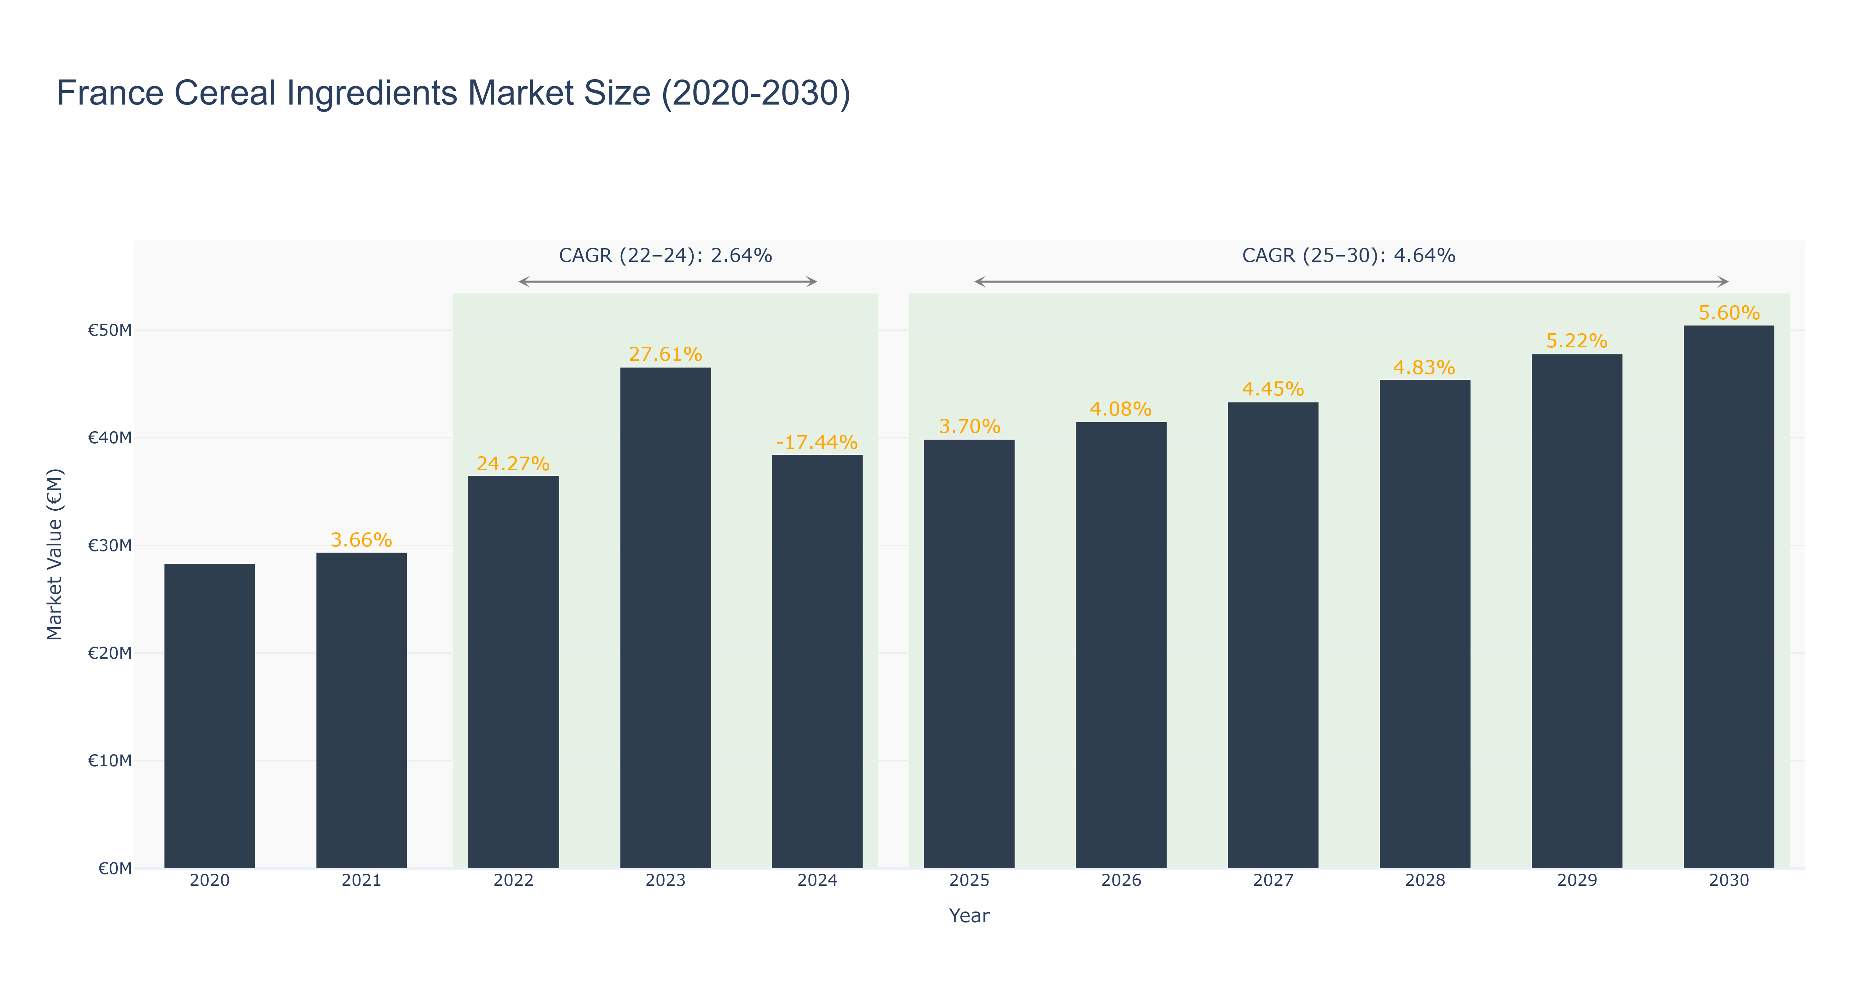The height and width of the screenshot is (1002, 1872).
Task: Select the 2030 bar
Action: pos(1728,597)
